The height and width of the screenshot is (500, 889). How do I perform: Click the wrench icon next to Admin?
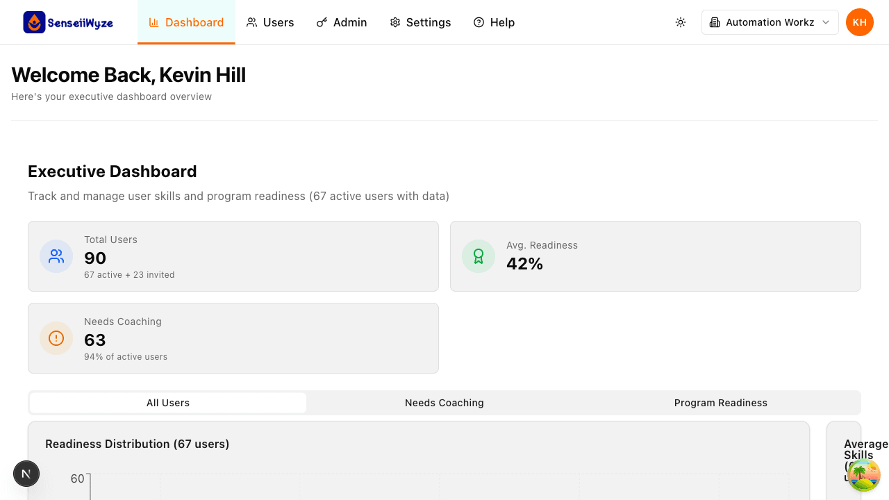[321, 22]
